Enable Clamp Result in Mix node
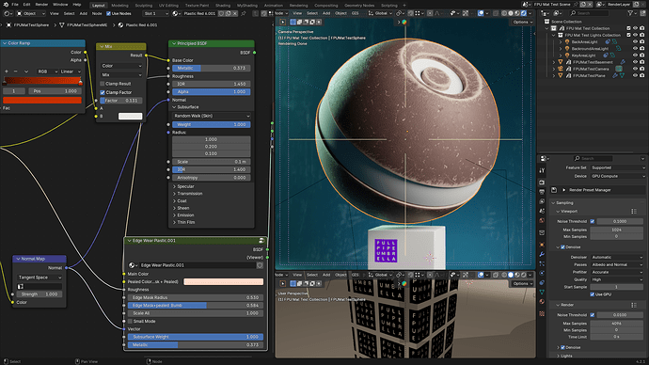This screenshot has width=649, height=365. [x=103, y=84]
